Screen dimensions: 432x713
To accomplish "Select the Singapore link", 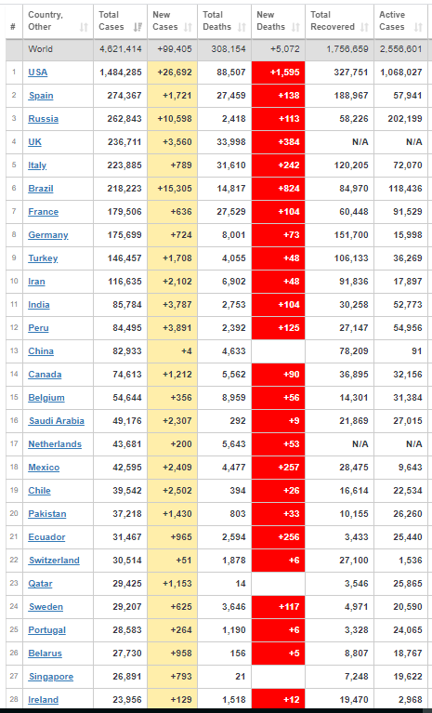I will coord(51,677).
